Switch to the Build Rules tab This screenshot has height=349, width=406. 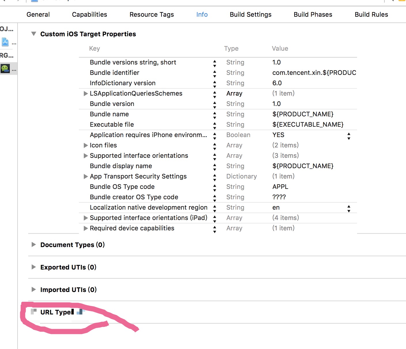371,14
